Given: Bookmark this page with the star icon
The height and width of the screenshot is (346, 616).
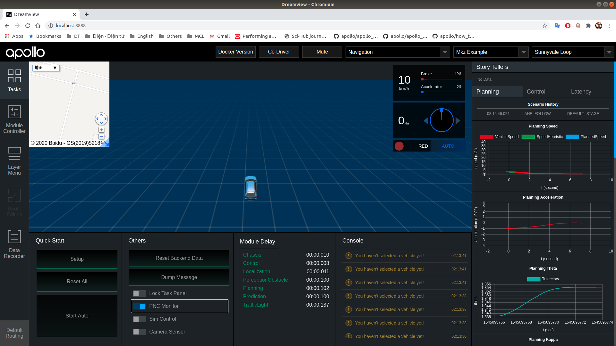Looking at the screenshot, I should tap(545, 26).
